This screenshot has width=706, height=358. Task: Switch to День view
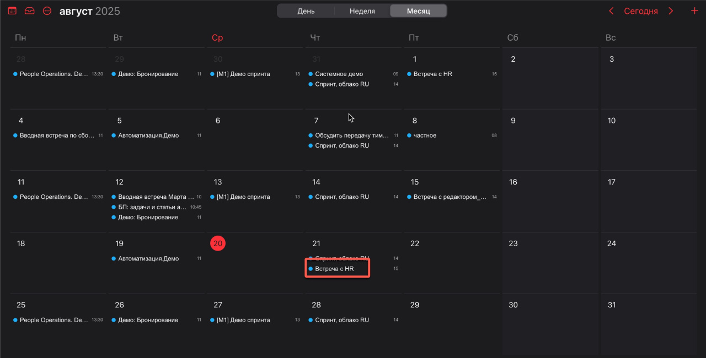click(x=306, y=11)
